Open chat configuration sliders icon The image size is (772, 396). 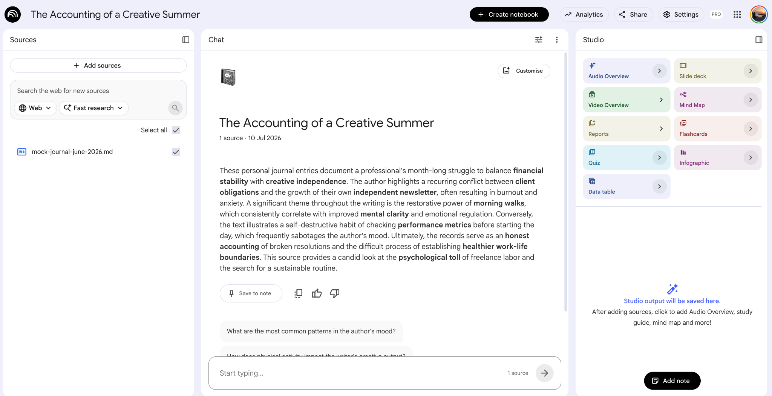[x=539, y=40]
